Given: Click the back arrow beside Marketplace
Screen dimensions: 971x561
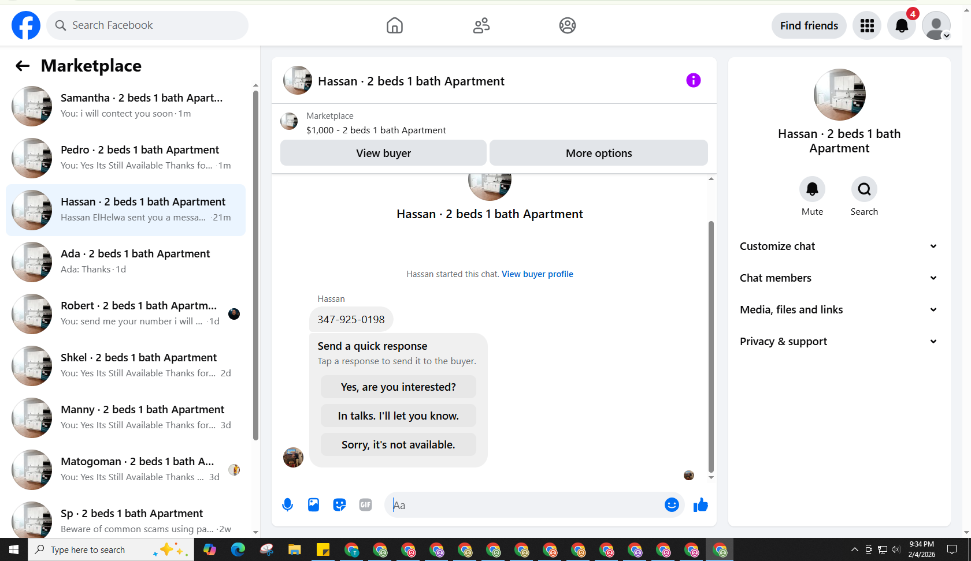Looking at the screenshot, I should [23, 66].
